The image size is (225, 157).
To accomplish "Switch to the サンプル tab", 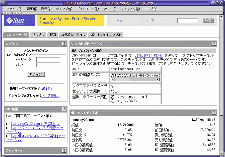I will tap(38, 35).
